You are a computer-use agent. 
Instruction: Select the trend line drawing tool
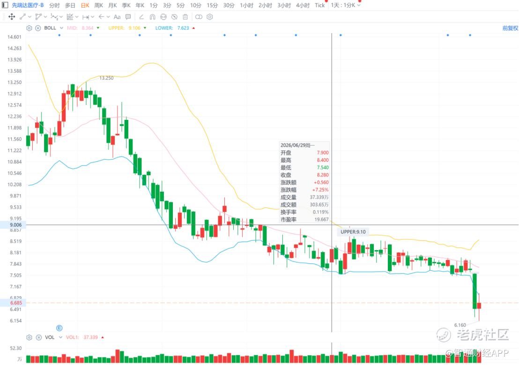(22, 16)
